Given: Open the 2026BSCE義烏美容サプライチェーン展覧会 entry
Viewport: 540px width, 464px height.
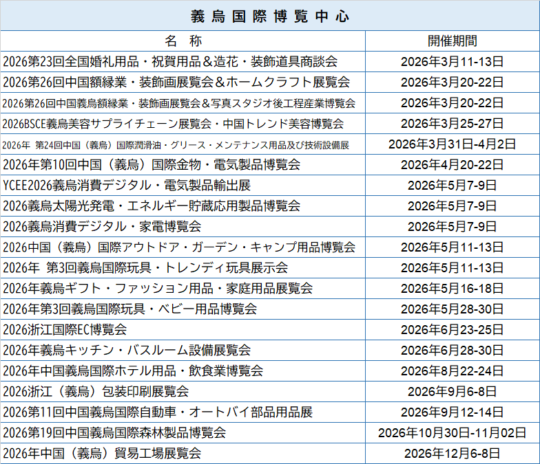Looking at the screenshot, I should (173, 124).
